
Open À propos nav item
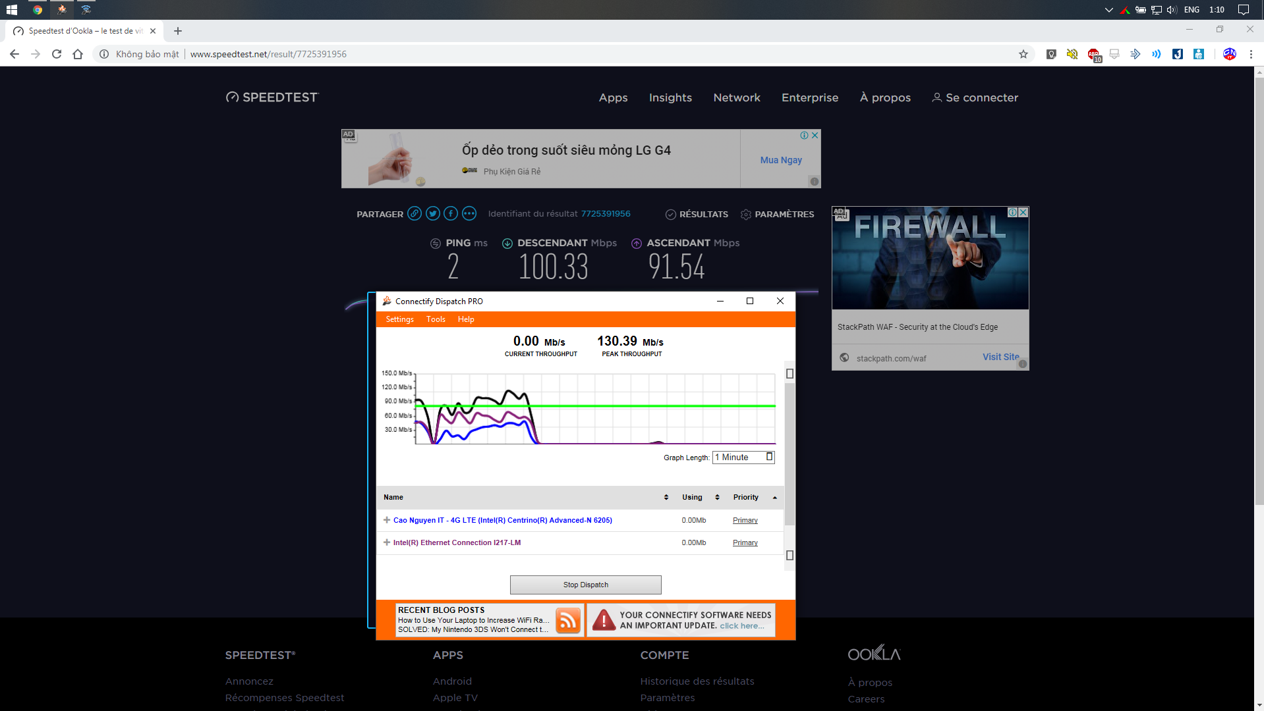[885, 97]
